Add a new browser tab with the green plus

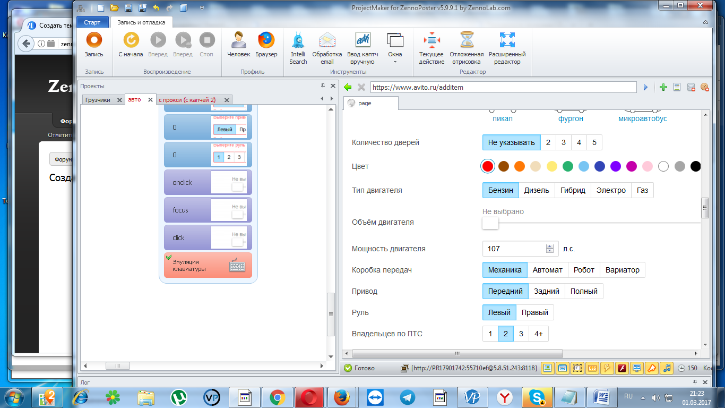click(x=663, y=87)
